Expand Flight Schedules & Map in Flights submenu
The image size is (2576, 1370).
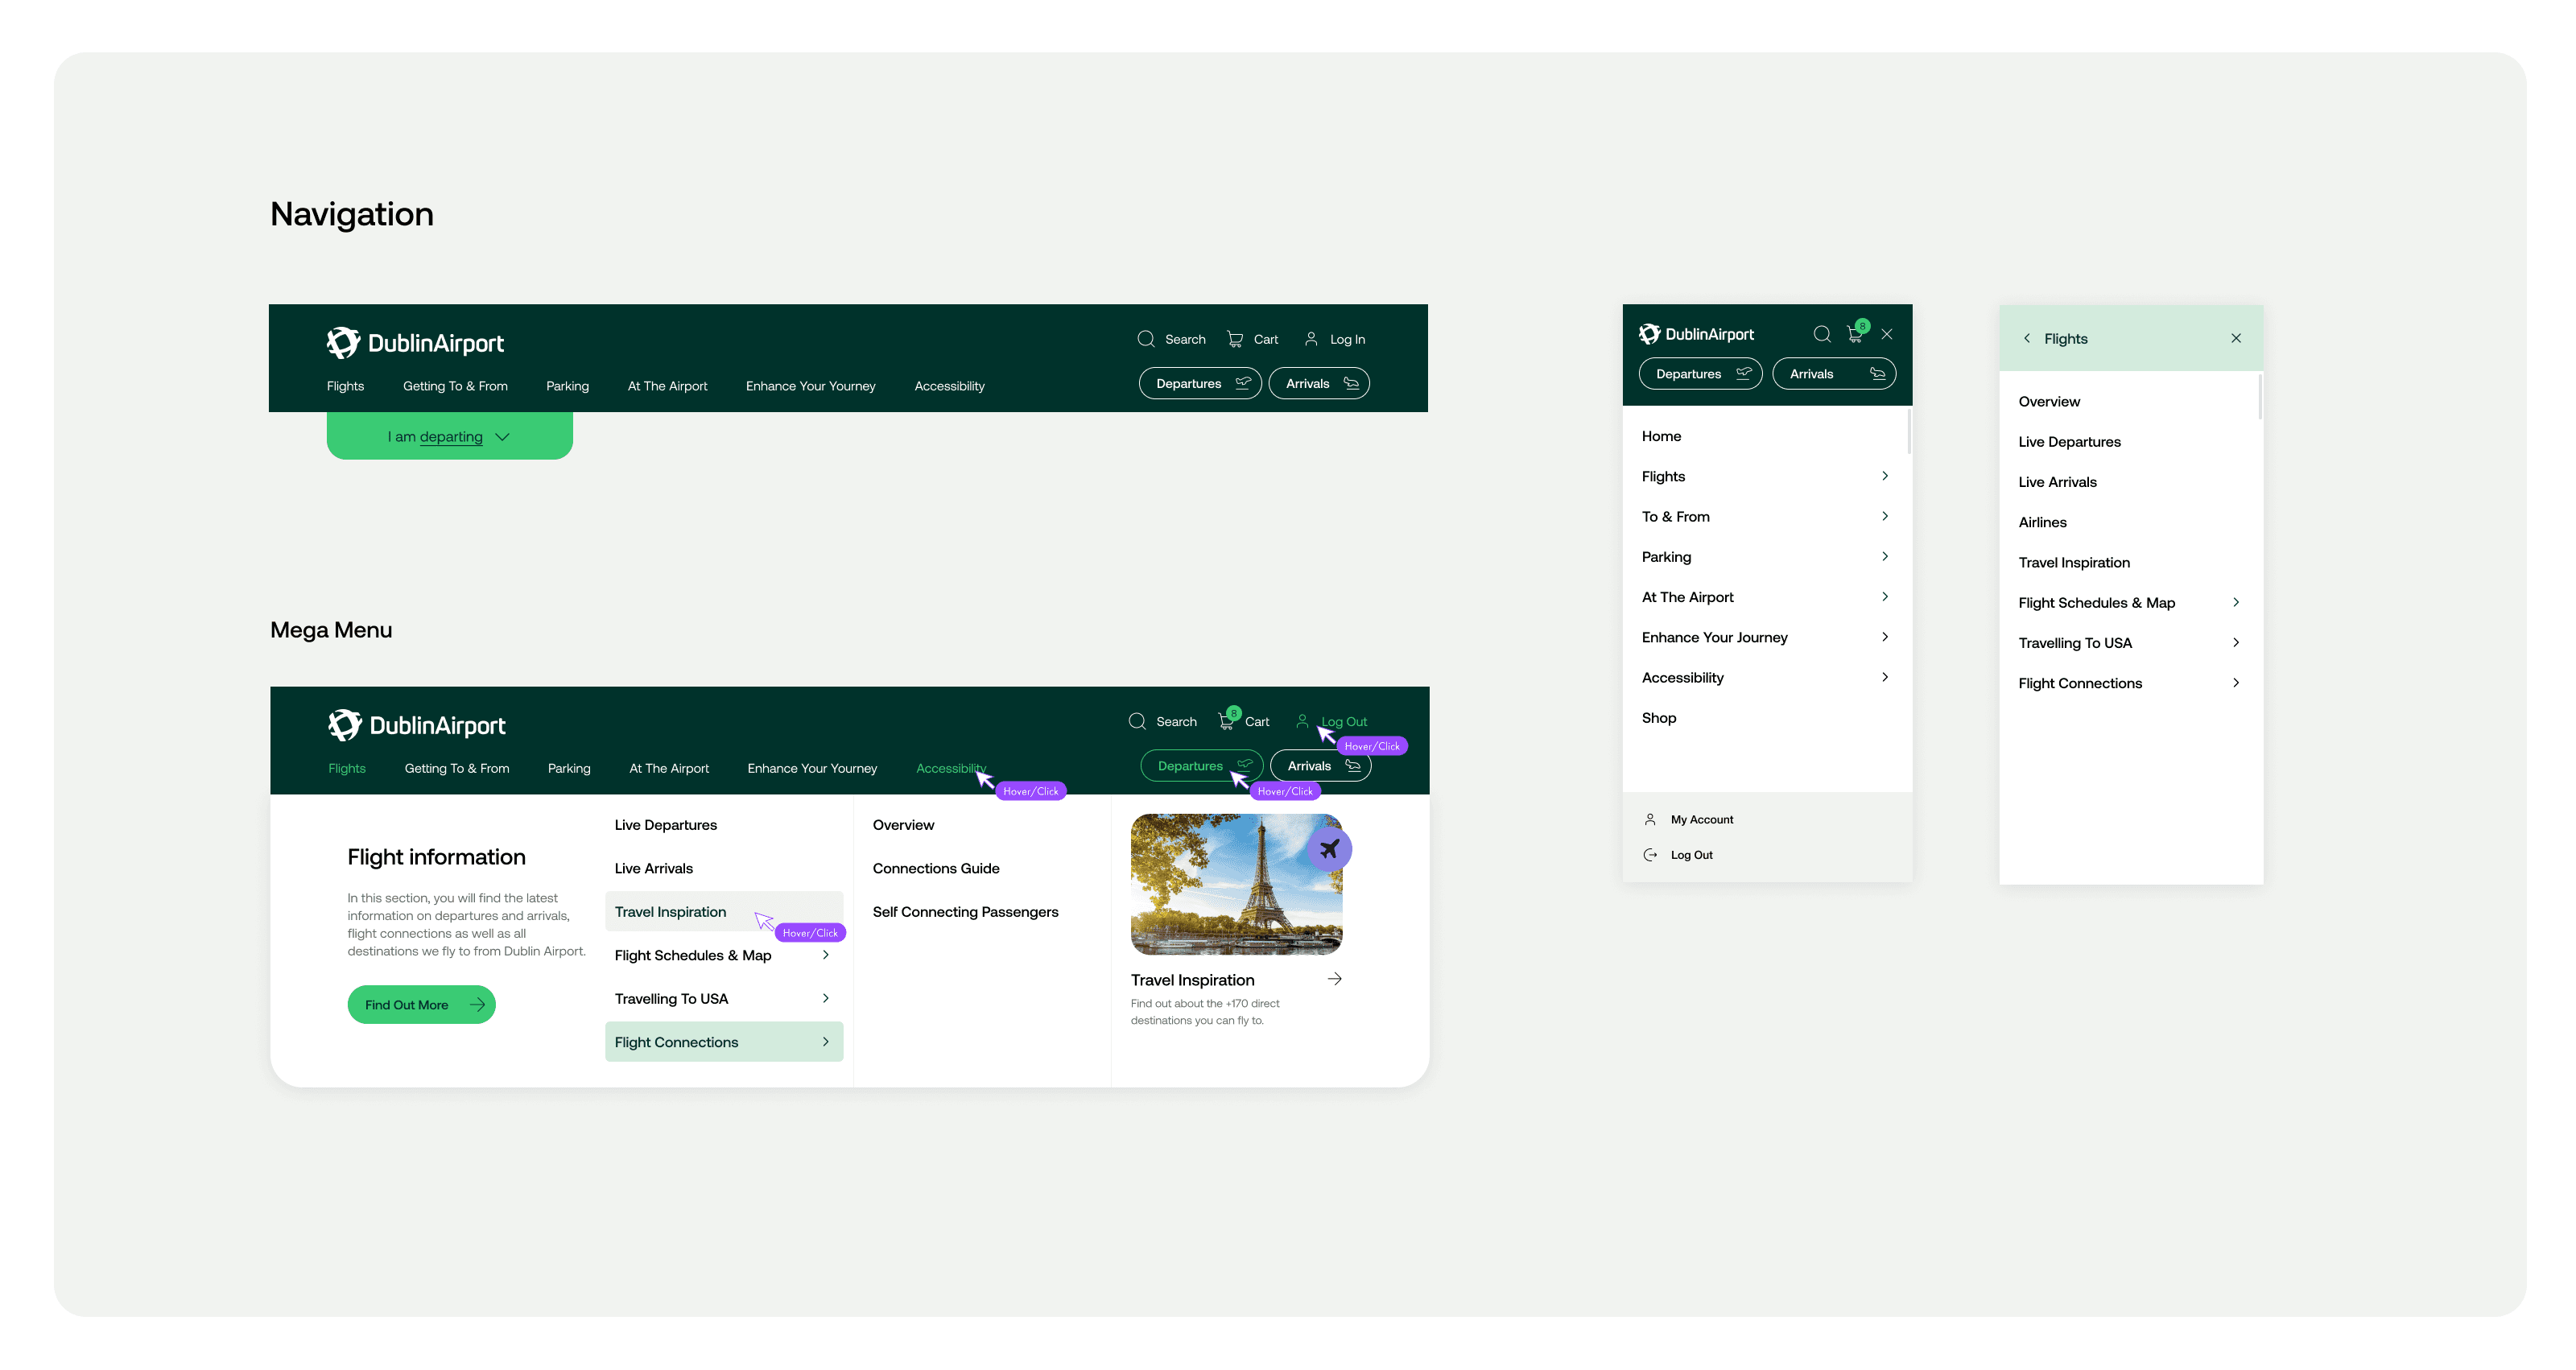click(x=2235, y=602)
